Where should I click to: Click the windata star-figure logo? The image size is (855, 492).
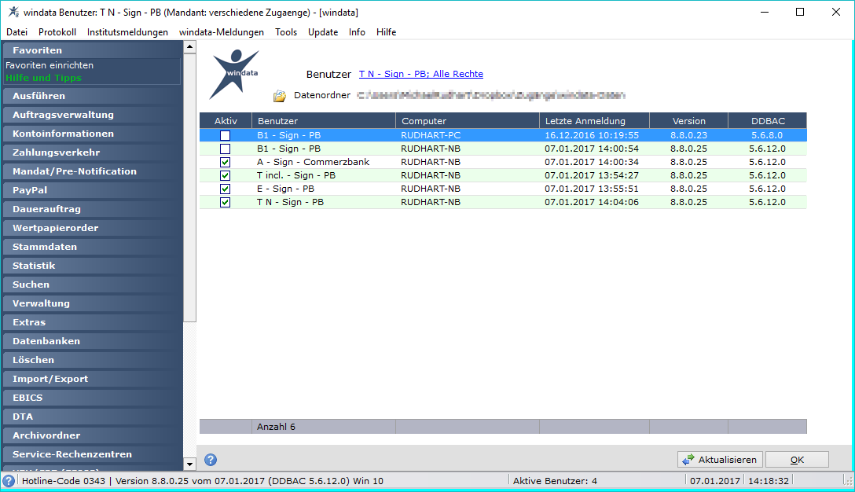coord(234,74)
